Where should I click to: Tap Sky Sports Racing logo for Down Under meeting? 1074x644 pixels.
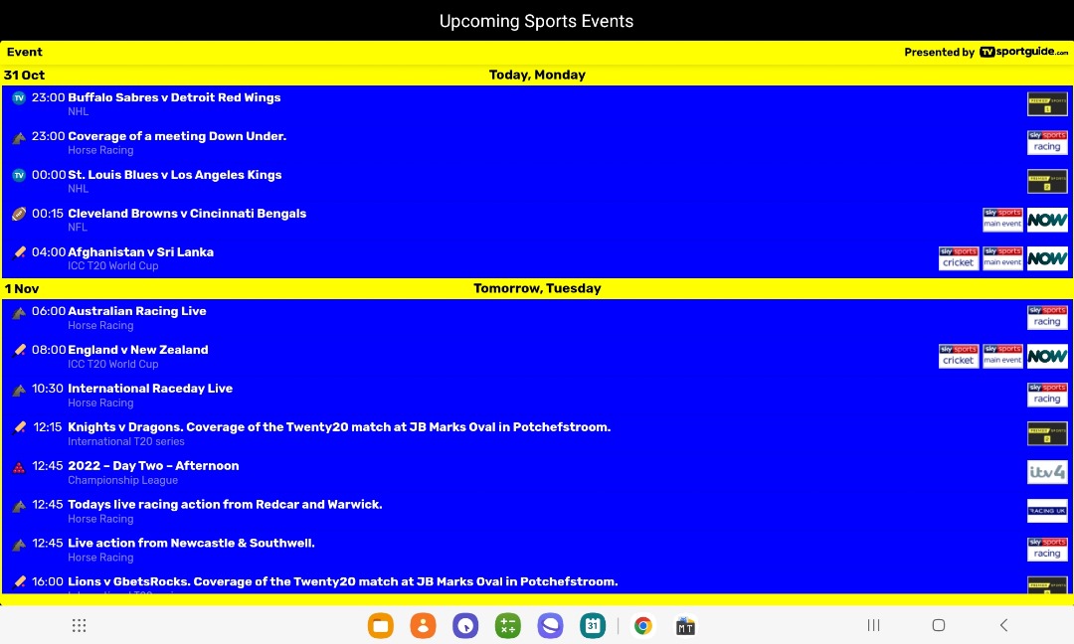point(1047,143)
